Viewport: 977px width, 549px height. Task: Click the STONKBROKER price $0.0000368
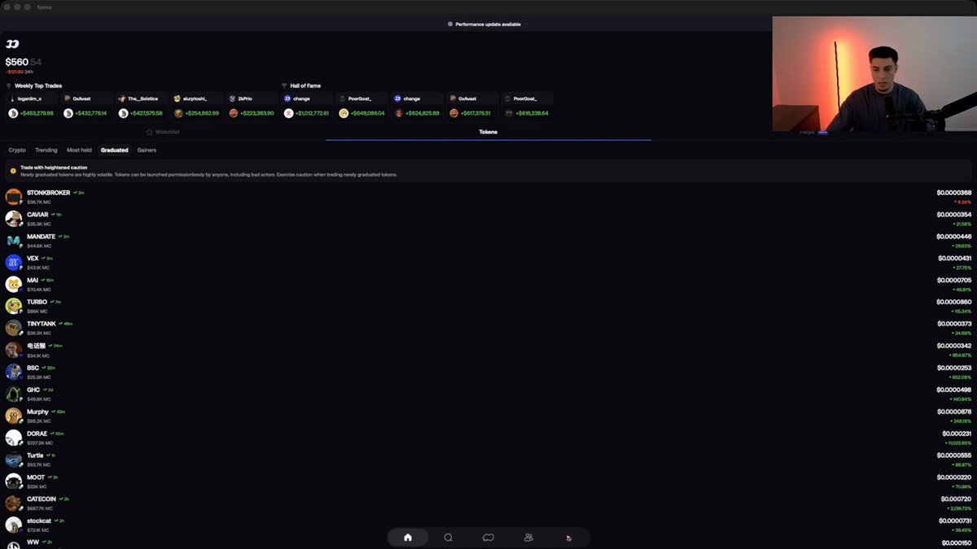pyautogui.click(x=954, y=193)
